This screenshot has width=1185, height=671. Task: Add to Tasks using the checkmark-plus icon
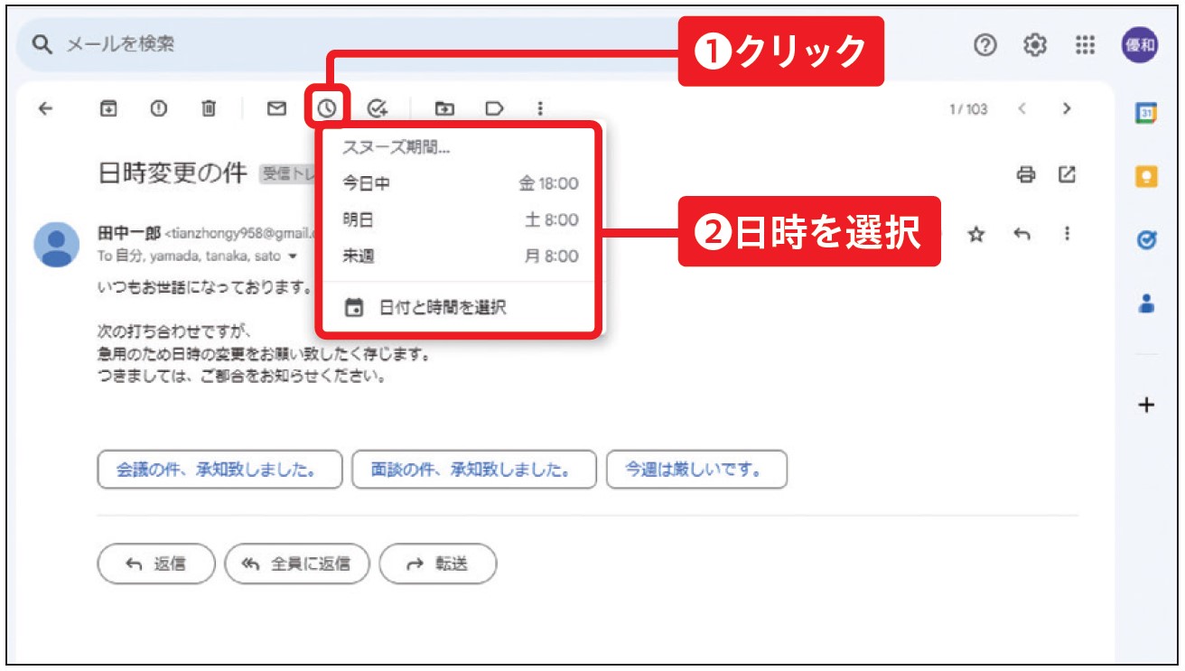point(378,108)
